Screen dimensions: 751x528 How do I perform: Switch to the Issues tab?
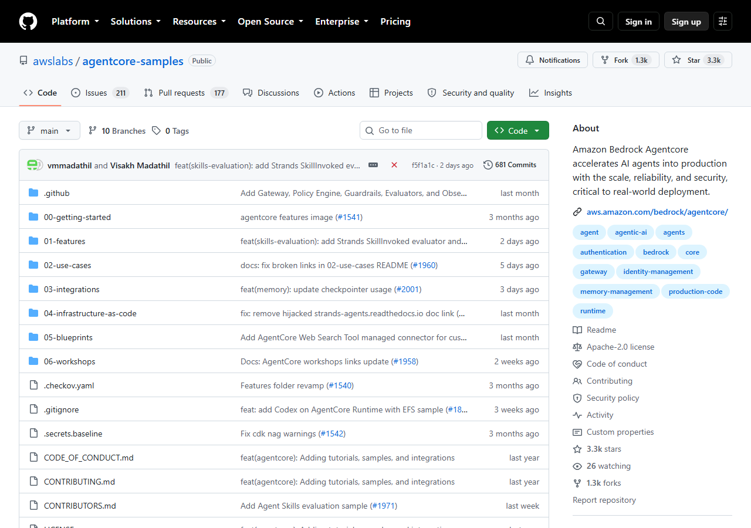tap(100, 93)
